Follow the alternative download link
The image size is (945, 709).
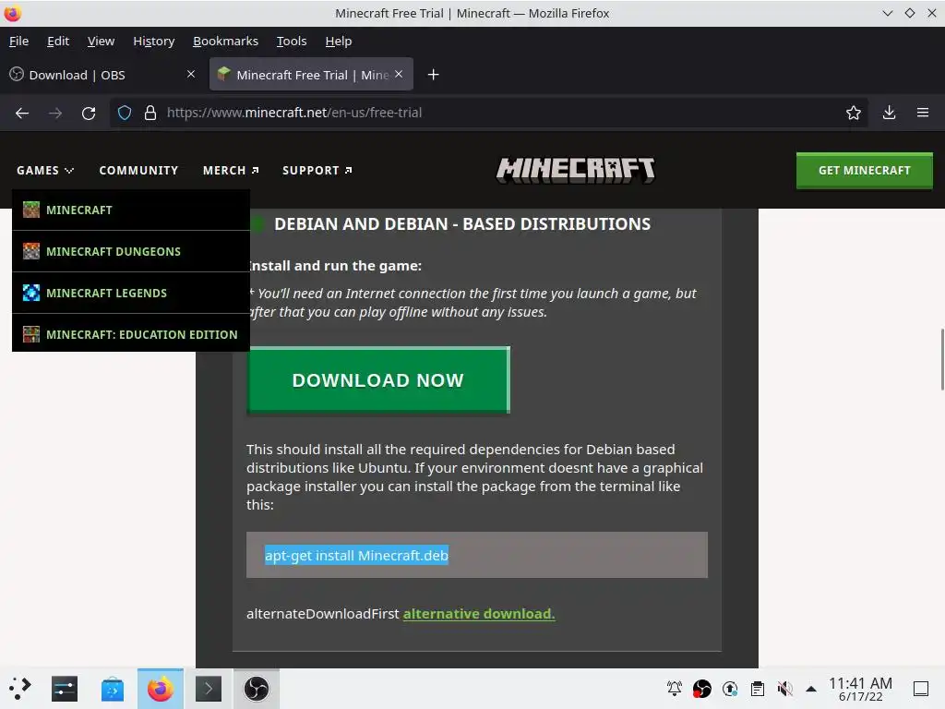[x=479, y=614]
